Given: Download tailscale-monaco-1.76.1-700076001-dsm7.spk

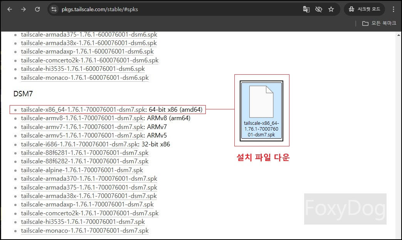Looking at the screenshot, I should click(x=85, y=230).
